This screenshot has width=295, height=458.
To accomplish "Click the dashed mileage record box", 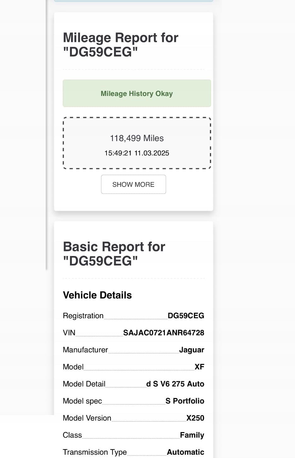I will click(137, 143).
